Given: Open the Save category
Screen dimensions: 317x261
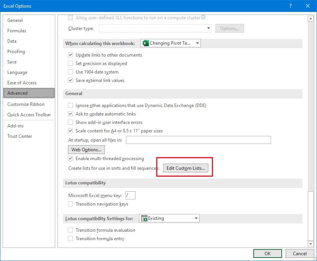Looking at the screenshot, I should click(x=29, y=62).
